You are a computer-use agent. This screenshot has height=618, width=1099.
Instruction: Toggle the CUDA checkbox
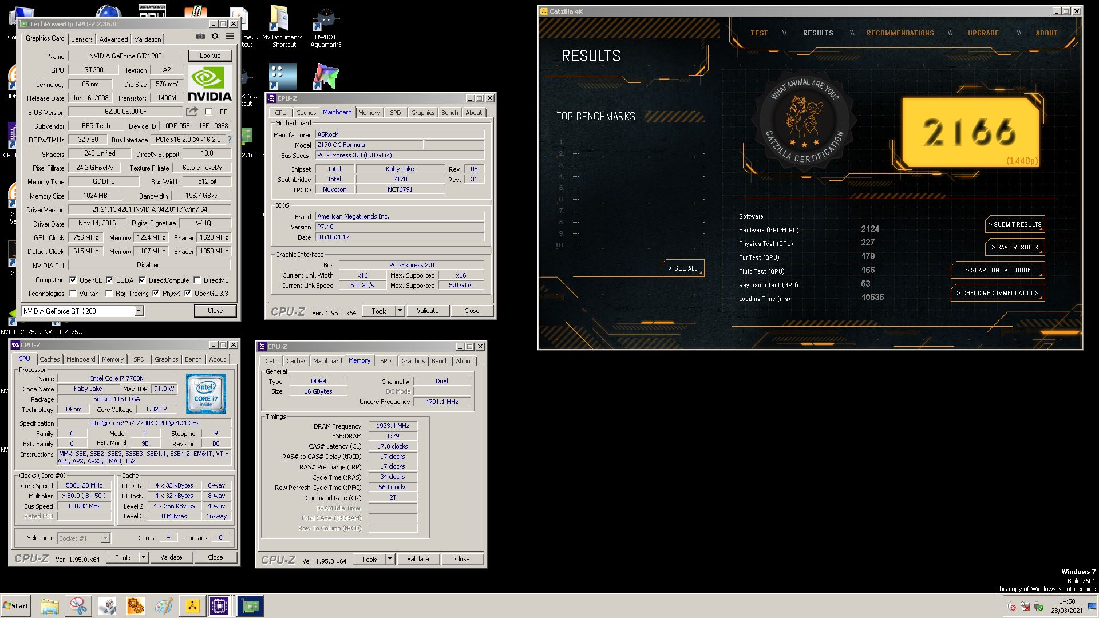(x=109, y=280)
